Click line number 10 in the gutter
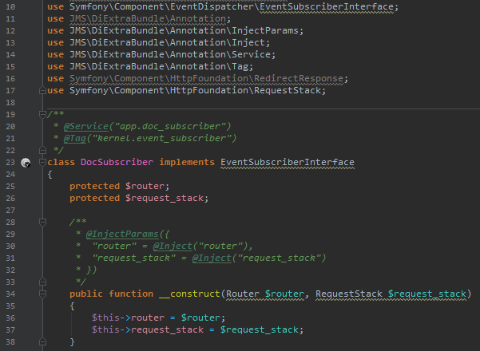The height and width of the screenshot is (351, 480). coord(10,6)
